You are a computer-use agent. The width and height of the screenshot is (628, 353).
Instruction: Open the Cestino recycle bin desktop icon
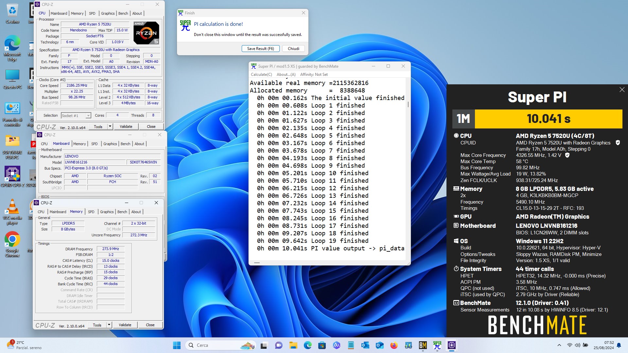coord(12,13)
